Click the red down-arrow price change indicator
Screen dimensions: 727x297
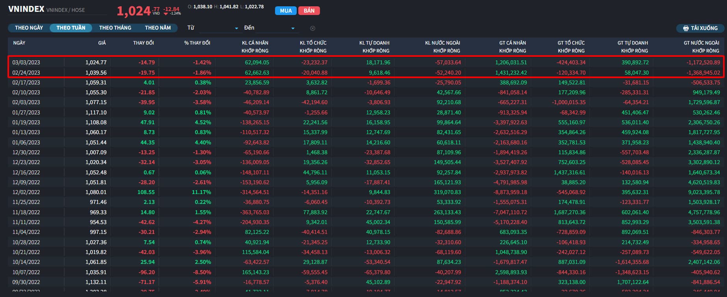point(166,14)
